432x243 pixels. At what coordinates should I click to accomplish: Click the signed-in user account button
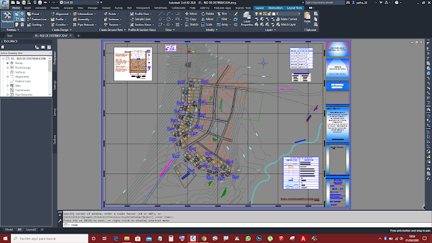point(362,3)
